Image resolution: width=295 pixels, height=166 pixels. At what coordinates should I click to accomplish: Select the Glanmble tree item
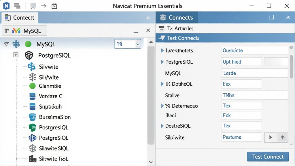point(50,86)
